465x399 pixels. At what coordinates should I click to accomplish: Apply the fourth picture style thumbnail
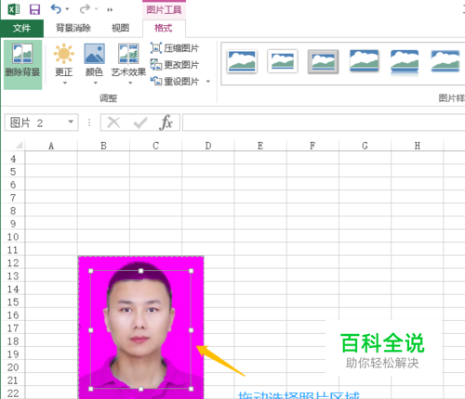(364, 61)
